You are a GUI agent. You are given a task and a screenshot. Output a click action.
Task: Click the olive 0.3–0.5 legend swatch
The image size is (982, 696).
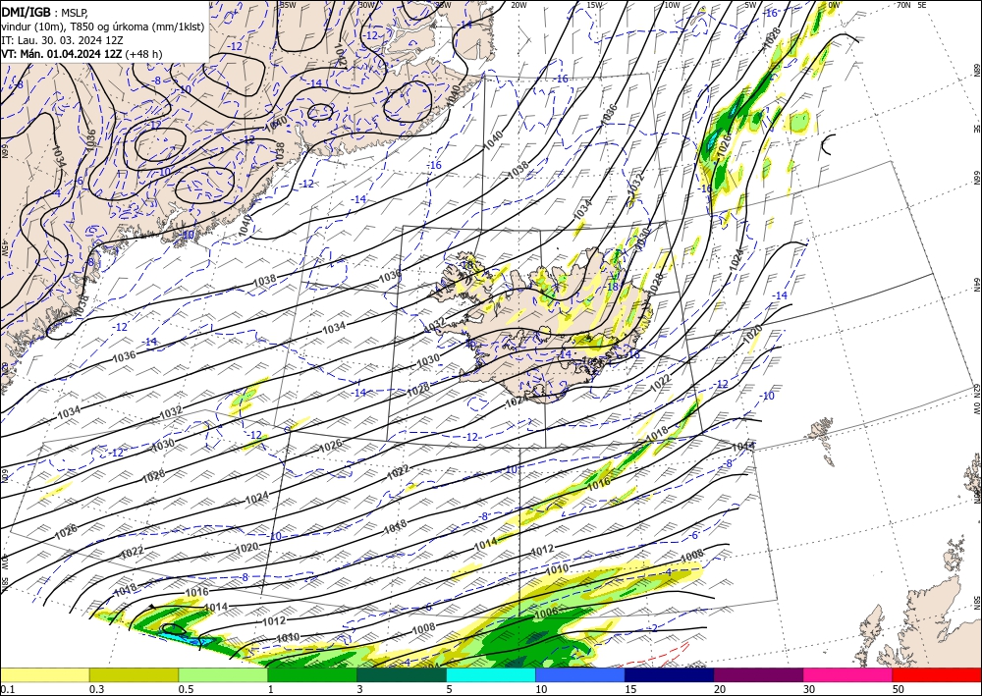coord(134,674)
